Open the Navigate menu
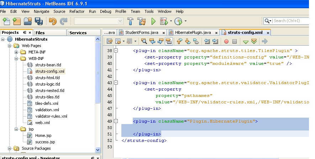The height and width of the screenshot is (159, 315). click(42, 11)
